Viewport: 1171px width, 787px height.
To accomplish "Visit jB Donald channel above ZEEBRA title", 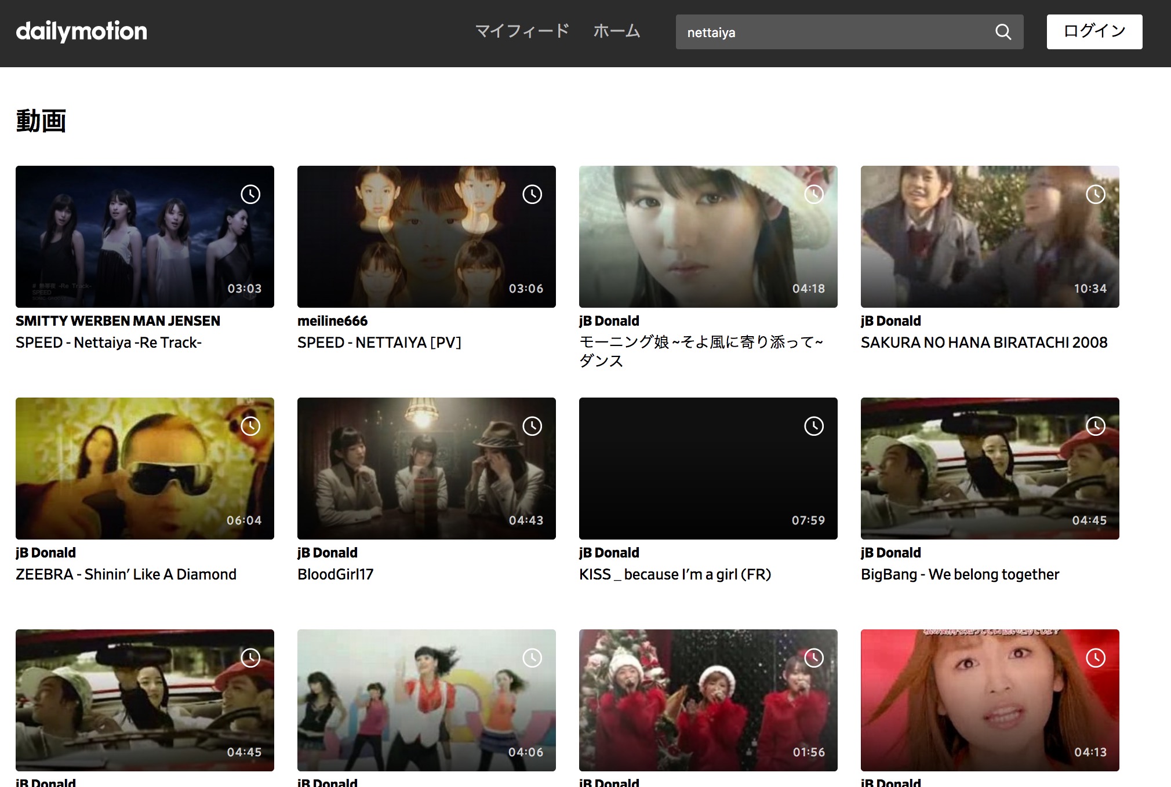I will click(46, 553).
